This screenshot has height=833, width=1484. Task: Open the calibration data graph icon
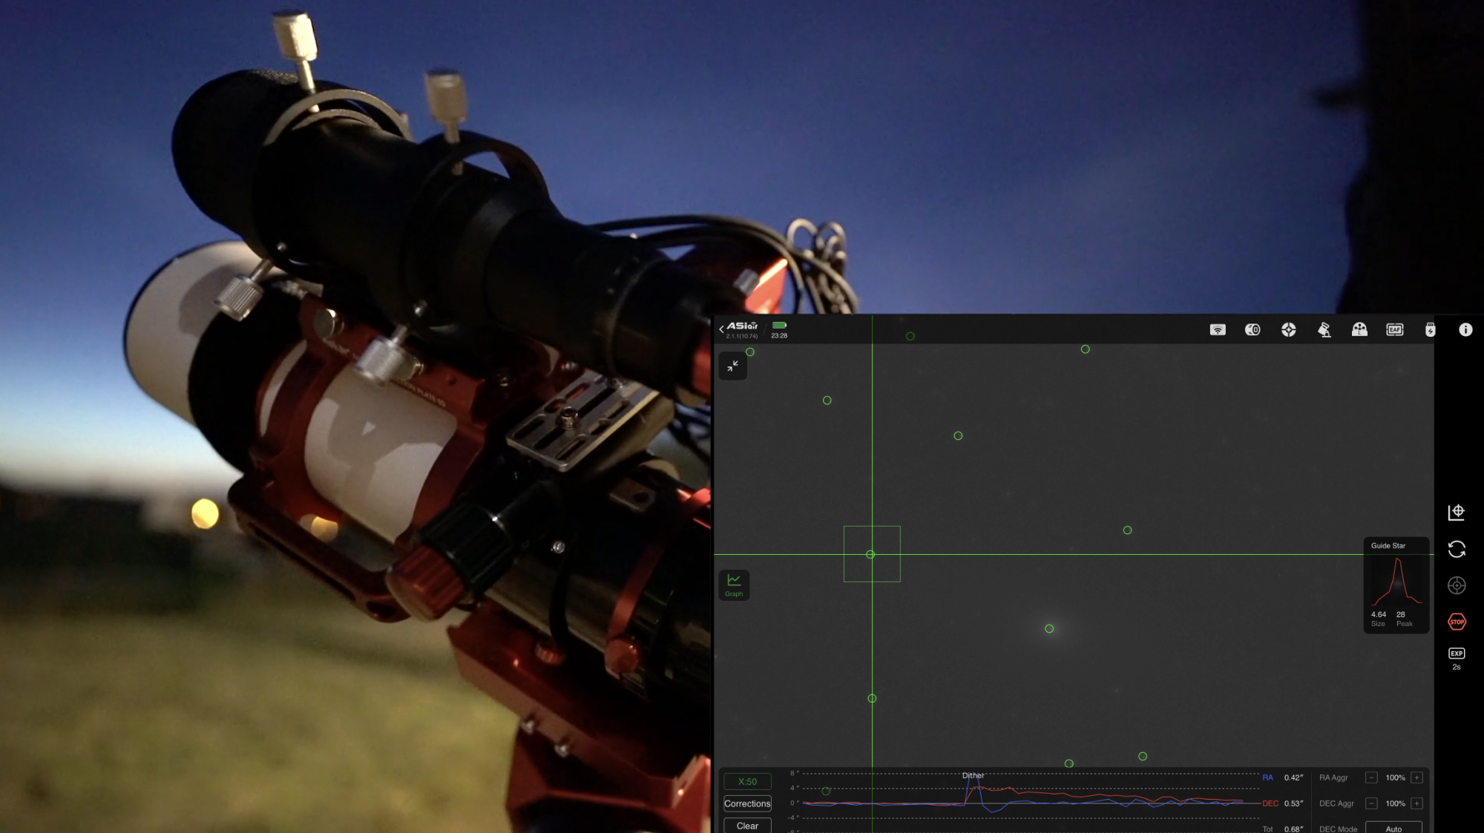1457,511
